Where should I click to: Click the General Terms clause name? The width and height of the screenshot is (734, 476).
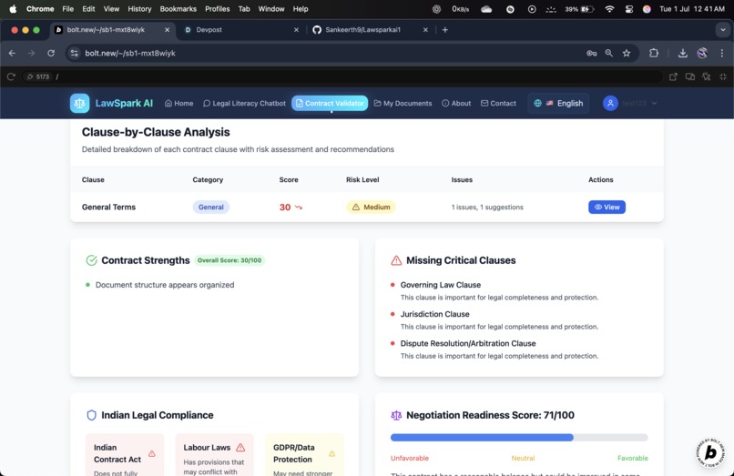(108, 207)
